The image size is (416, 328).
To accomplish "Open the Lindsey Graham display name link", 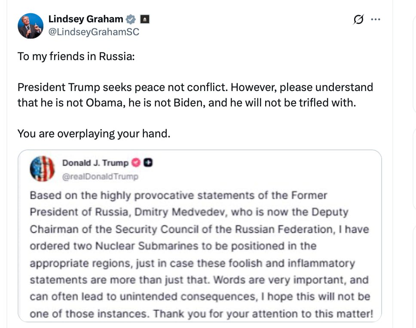I will [86, 19].
